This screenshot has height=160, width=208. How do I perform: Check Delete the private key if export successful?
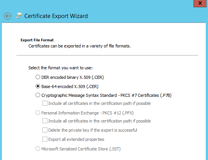[45, 130]
